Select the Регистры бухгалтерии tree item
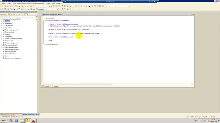The height and width of the screenshot is (123, 220). coord(12,49)
